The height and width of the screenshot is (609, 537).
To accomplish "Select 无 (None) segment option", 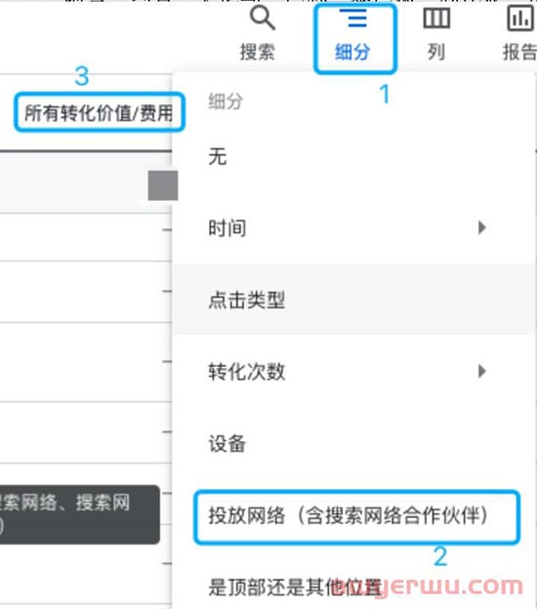I will tap(353, 157).
